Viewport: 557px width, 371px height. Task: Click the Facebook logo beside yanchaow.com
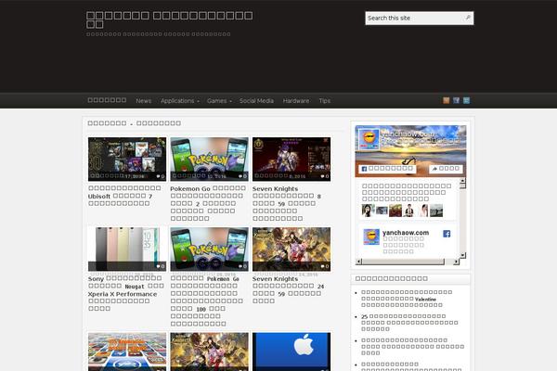447,234
